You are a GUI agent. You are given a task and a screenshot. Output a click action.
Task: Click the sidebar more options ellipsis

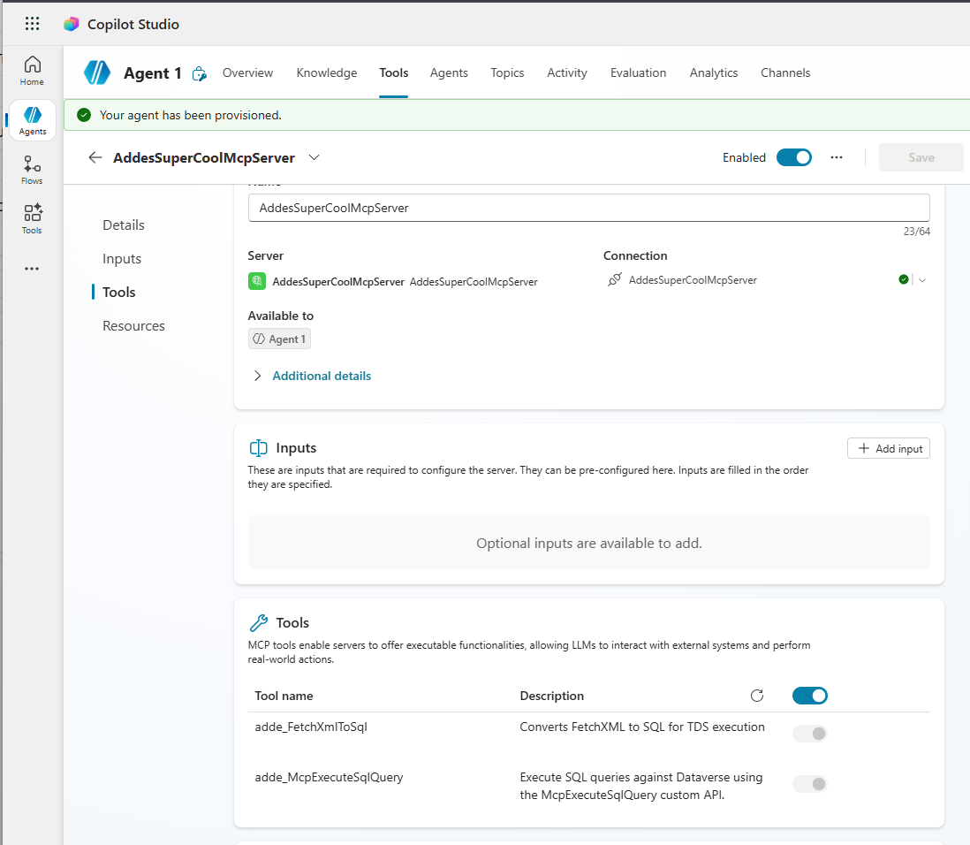click(x=32, y=269)
